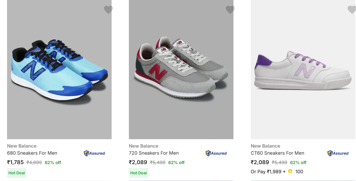Click New Balance brand above CT60 Sneakers
356x181 pixels.
[x=266, y=146]
